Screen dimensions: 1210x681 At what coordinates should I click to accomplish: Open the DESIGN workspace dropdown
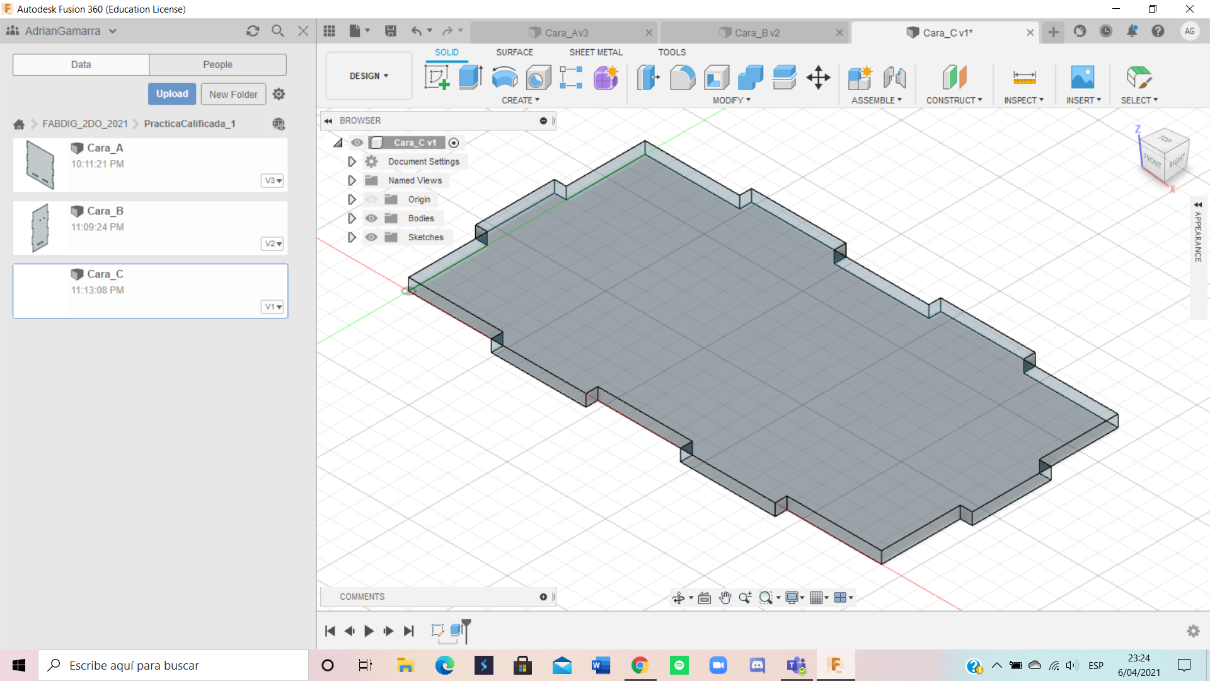point(369,76)
